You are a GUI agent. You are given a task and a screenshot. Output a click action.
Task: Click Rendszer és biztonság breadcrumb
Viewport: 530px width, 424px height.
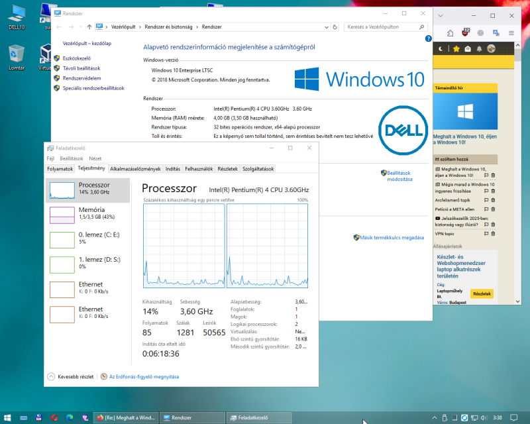(168, 26)
